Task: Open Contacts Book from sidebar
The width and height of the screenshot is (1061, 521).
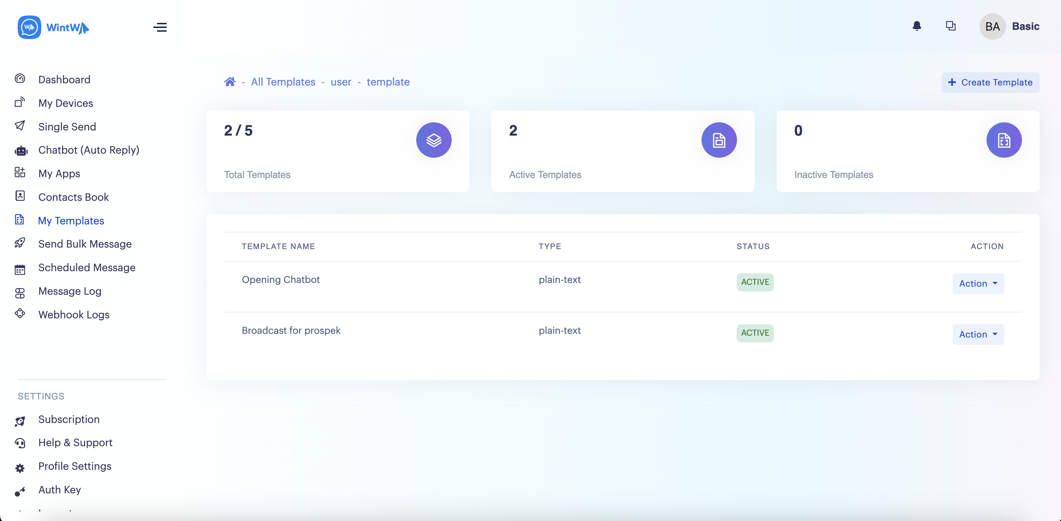Action: 73,197
